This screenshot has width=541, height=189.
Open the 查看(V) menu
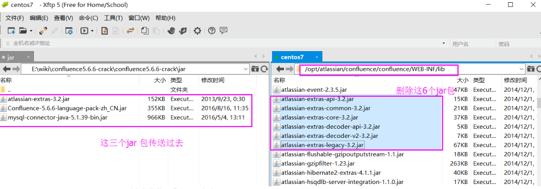[64, 18]
